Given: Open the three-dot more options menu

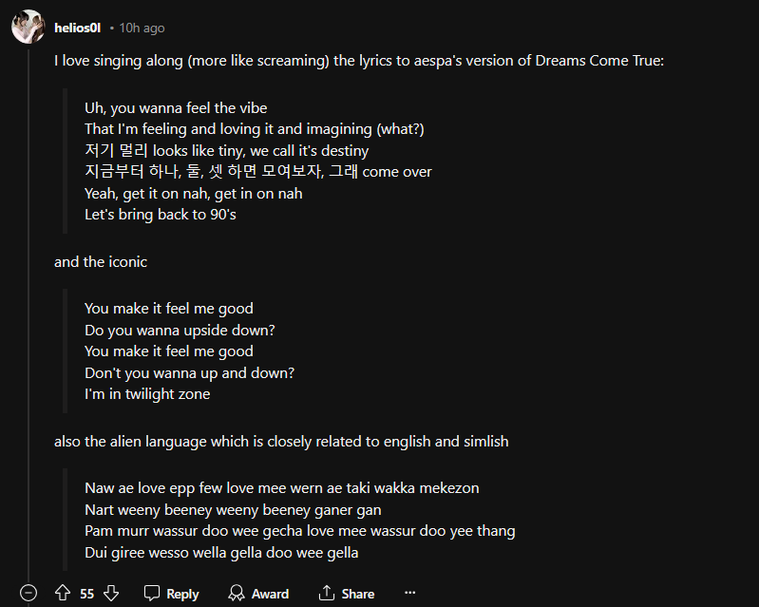Looking at the screenshot, I should coord(410,593).
